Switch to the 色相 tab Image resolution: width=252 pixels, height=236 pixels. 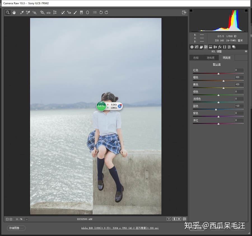pyautogui.click(x=196, y=57)
